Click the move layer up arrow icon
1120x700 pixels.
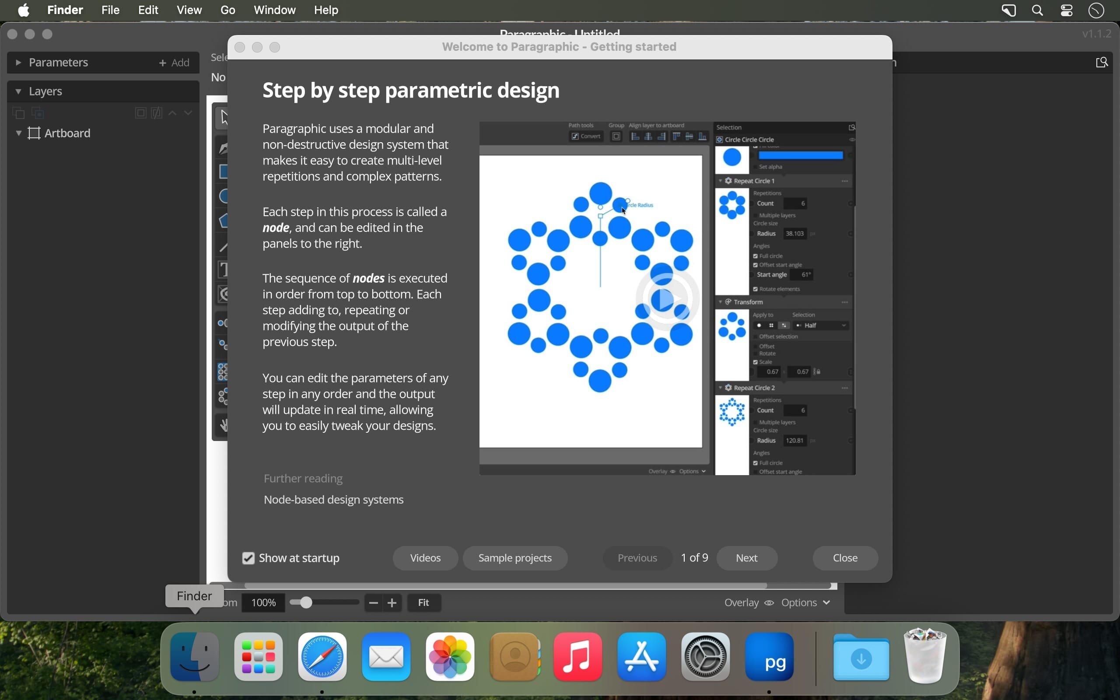pyautogui.click(x=173, y=113)
